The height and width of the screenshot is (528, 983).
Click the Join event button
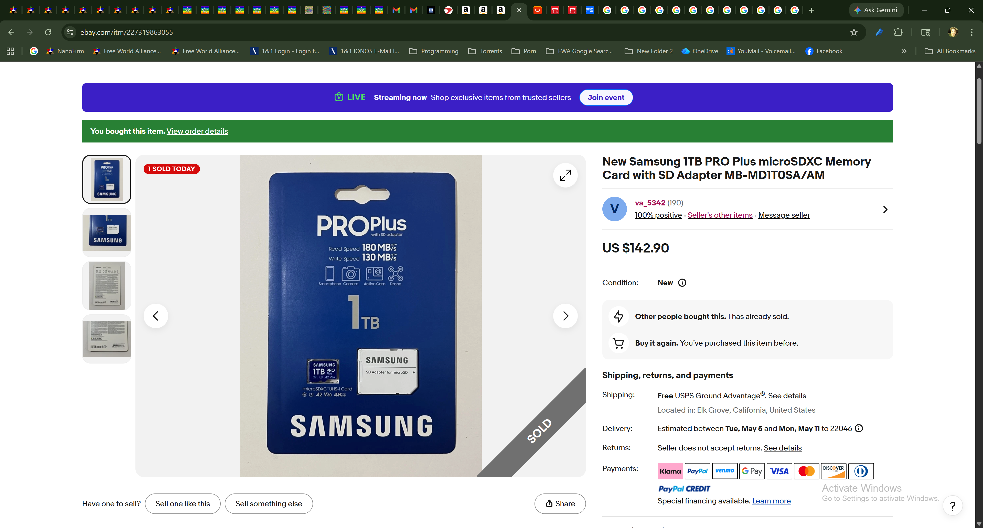tap(606, 97)
